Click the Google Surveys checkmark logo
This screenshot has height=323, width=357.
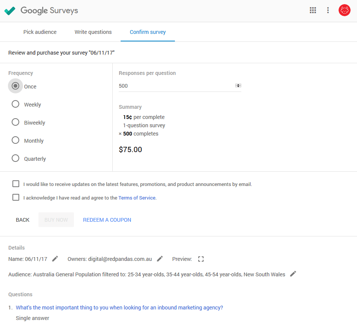point(10,11)
